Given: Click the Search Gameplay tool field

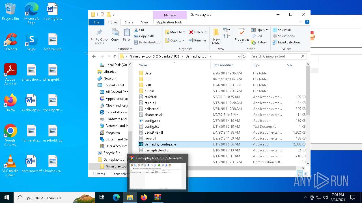Looking at the screenshot, I should coord(278,56).
